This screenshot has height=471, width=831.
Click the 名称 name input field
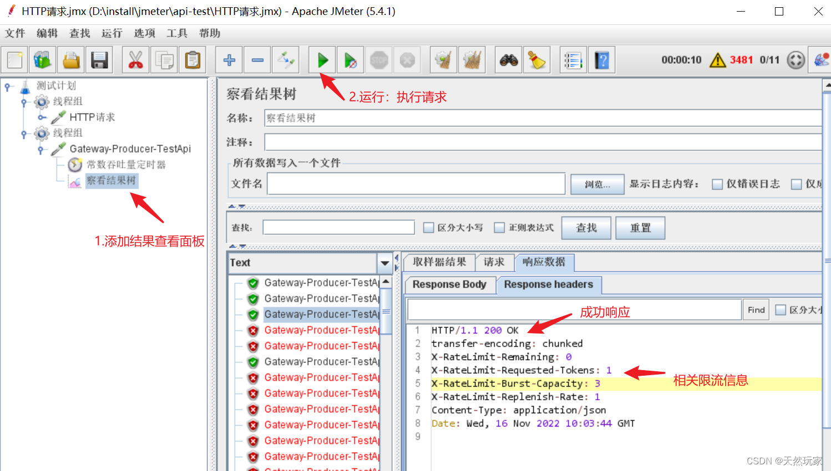[543, 118]
